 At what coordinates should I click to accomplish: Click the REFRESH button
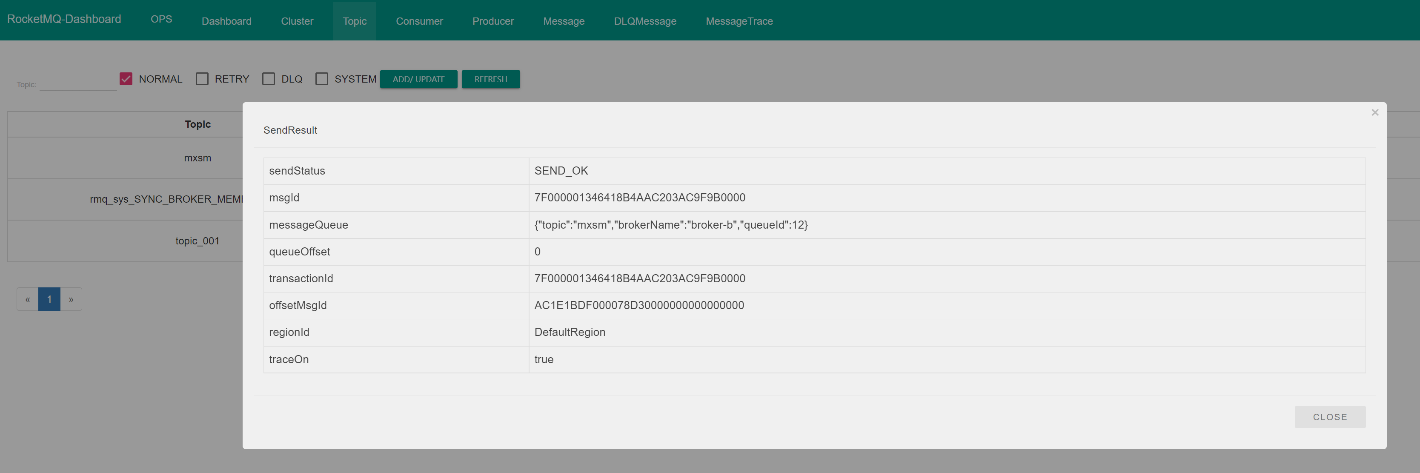[x=490, y=79]
